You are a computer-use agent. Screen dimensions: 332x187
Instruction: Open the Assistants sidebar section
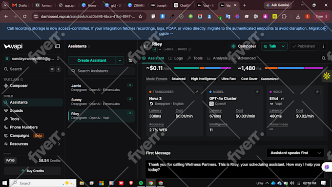(33, 103)
